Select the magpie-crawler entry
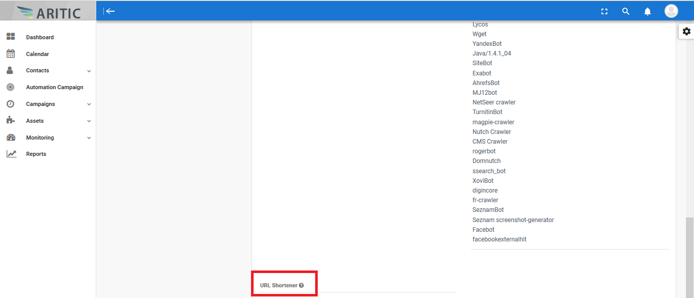This screenshot has height=298, width=694. [x=493, y=122]
